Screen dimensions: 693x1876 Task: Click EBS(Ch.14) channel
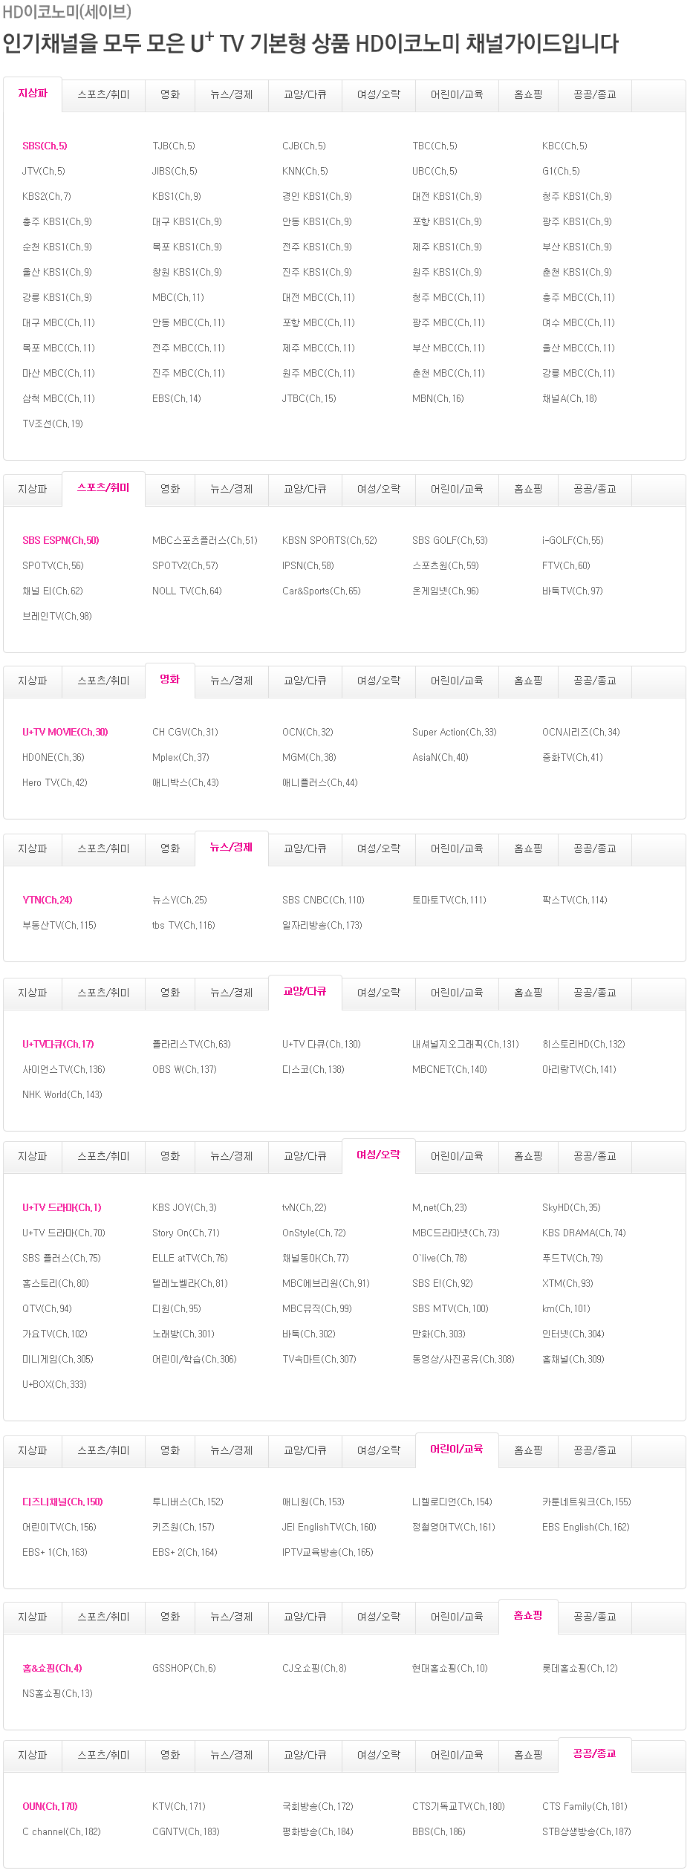click(177, 399)
